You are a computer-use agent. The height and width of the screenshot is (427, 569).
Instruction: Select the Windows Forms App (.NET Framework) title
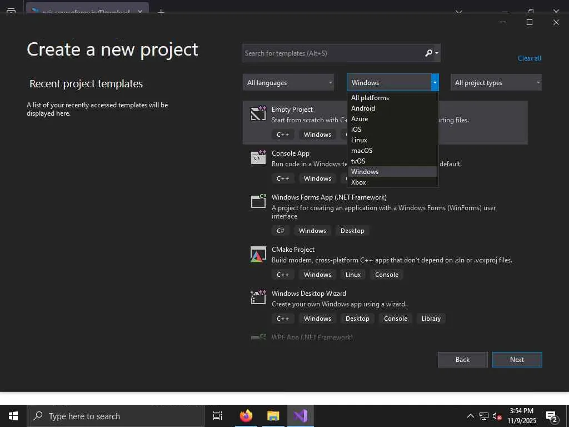(x=329, y=197)
